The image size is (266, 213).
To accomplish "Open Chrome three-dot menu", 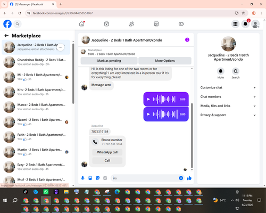I will point(261,13).
